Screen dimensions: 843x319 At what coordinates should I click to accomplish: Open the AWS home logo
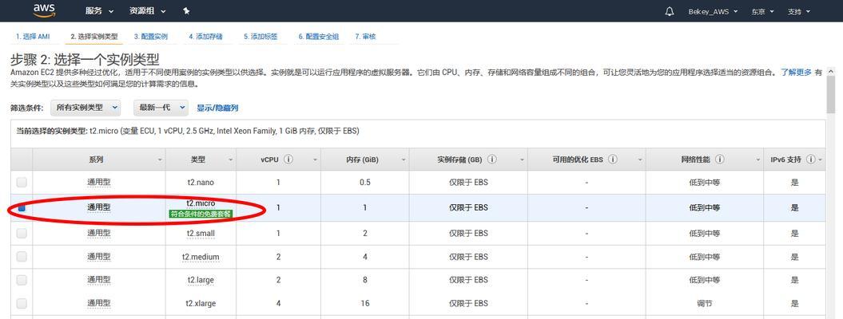[44, 10]
